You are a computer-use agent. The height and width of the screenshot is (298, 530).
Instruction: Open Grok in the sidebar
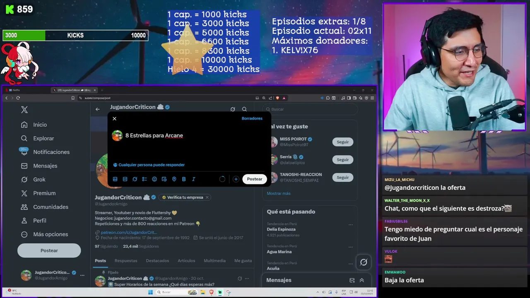[34, 179]
